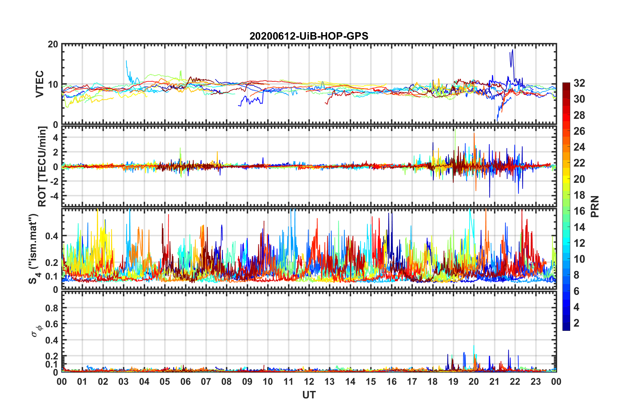This screenshot has width=618, height=413.
Task: Select the 12 hour tick on the UT axis
Action: [x=309, y=382]
